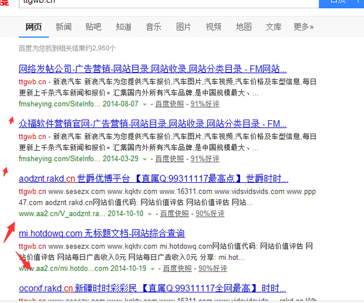Image resolution: width=364 pixels, height=303 pixels.
Task: Click the search box containing ttgwb.cn
Action: [x=168, y=3]
